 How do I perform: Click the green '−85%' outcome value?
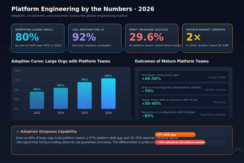[x=147, y=116]
